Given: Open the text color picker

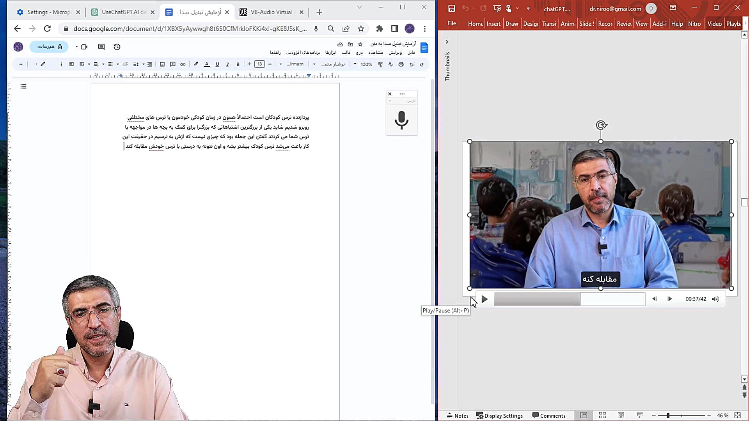Looking at the screenshot, I should [x=207, y=64].
